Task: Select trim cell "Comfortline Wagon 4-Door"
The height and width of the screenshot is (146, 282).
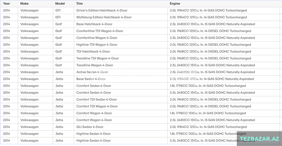Action: (97, 38)
